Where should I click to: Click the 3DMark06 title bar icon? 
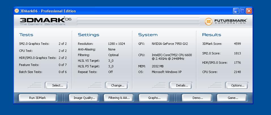coord(17,11)
